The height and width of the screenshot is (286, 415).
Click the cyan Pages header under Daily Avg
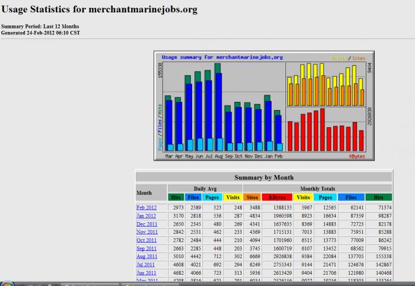click(212, 197)
